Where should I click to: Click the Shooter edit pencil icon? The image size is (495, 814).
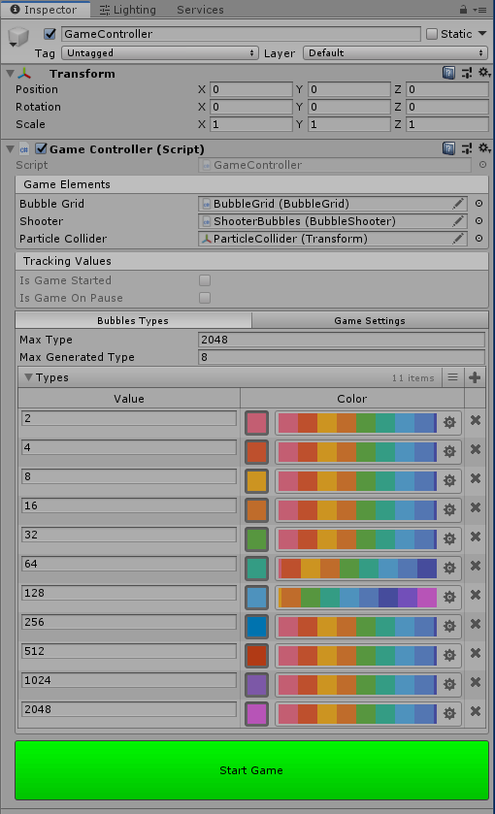pos(457,221)
